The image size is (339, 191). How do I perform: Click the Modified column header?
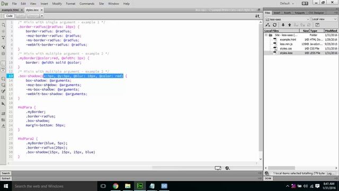tap(331, 31)
